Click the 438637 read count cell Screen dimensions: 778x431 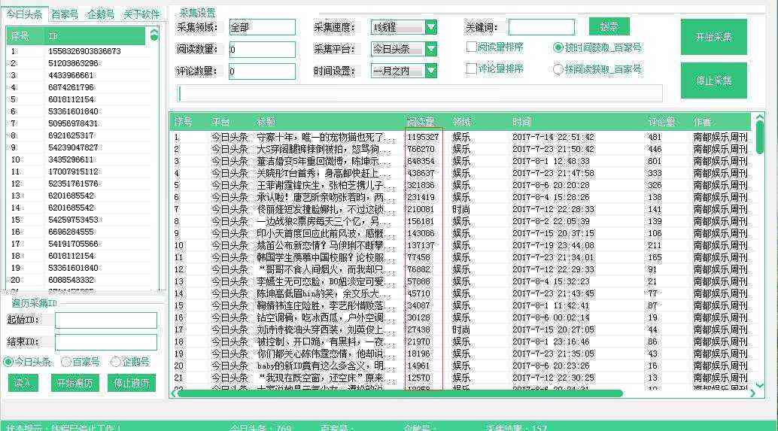coord(421,173)
